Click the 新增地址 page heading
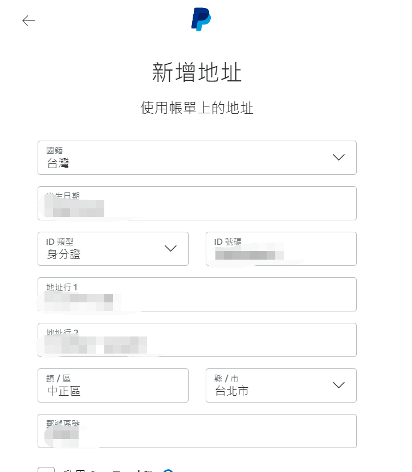 pyautogui.click(x=197, y=73)
